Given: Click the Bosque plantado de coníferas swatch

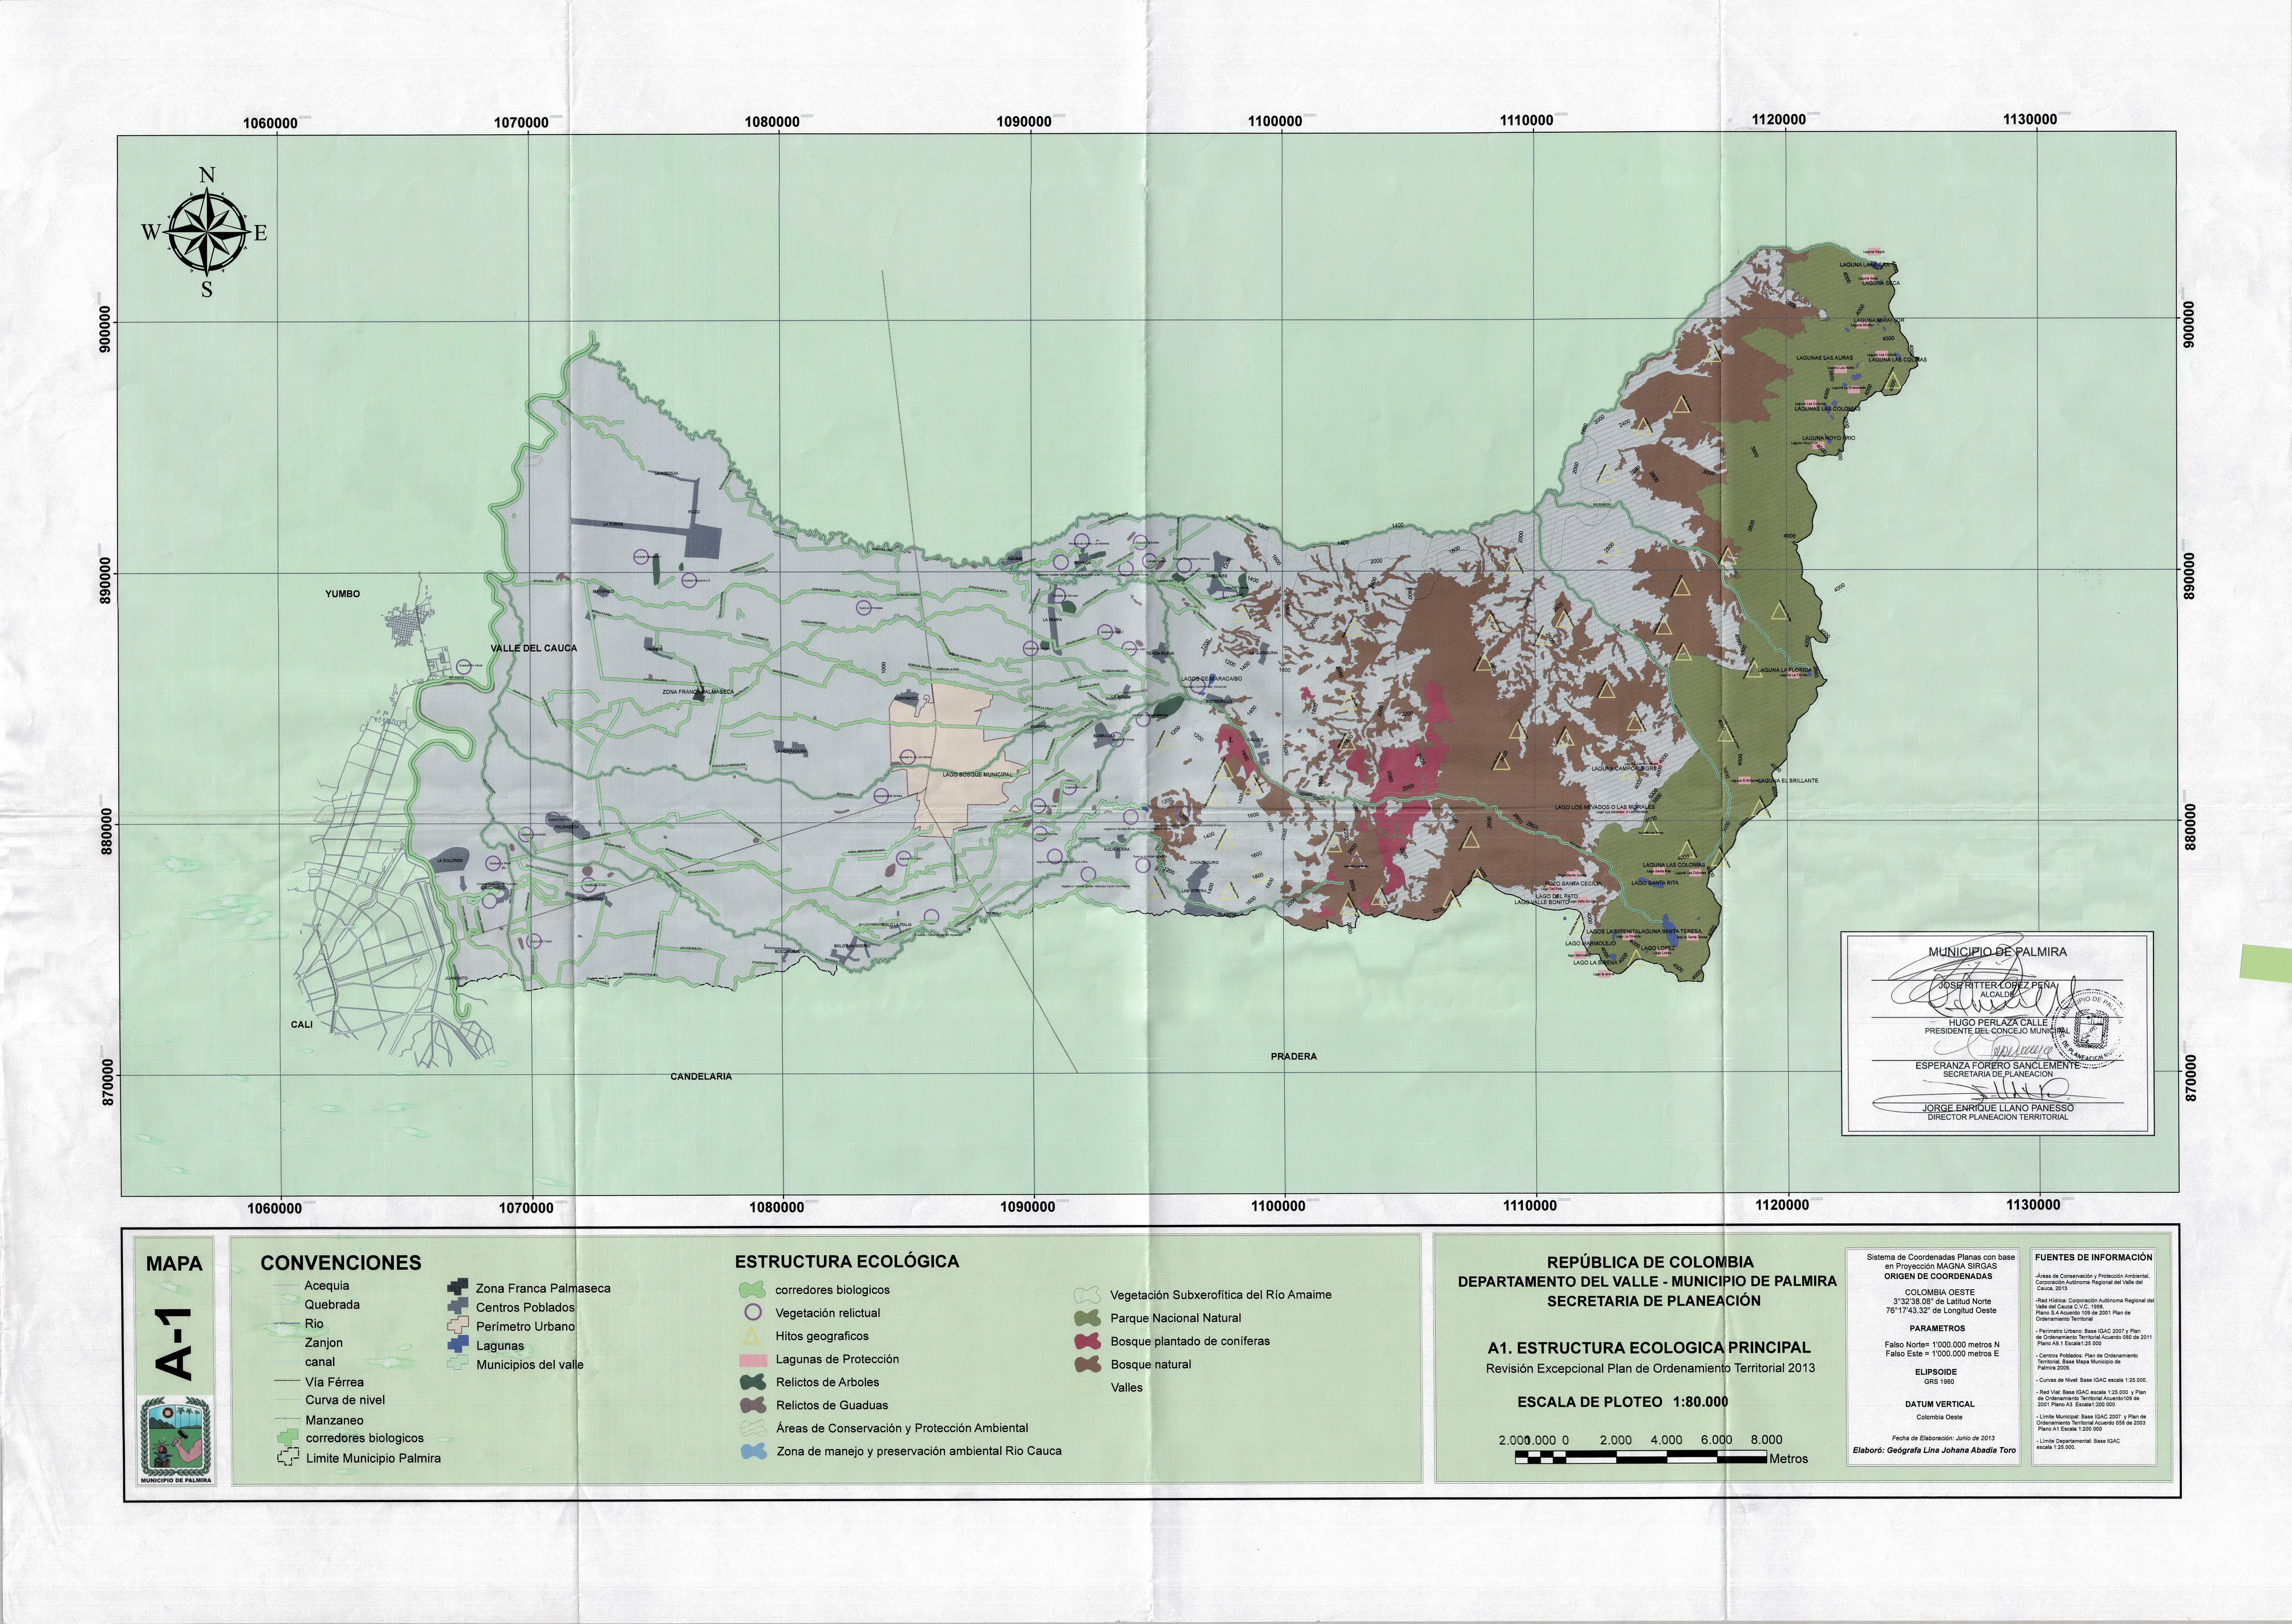Looking at the screenshot, I should coord(1089,1341).
